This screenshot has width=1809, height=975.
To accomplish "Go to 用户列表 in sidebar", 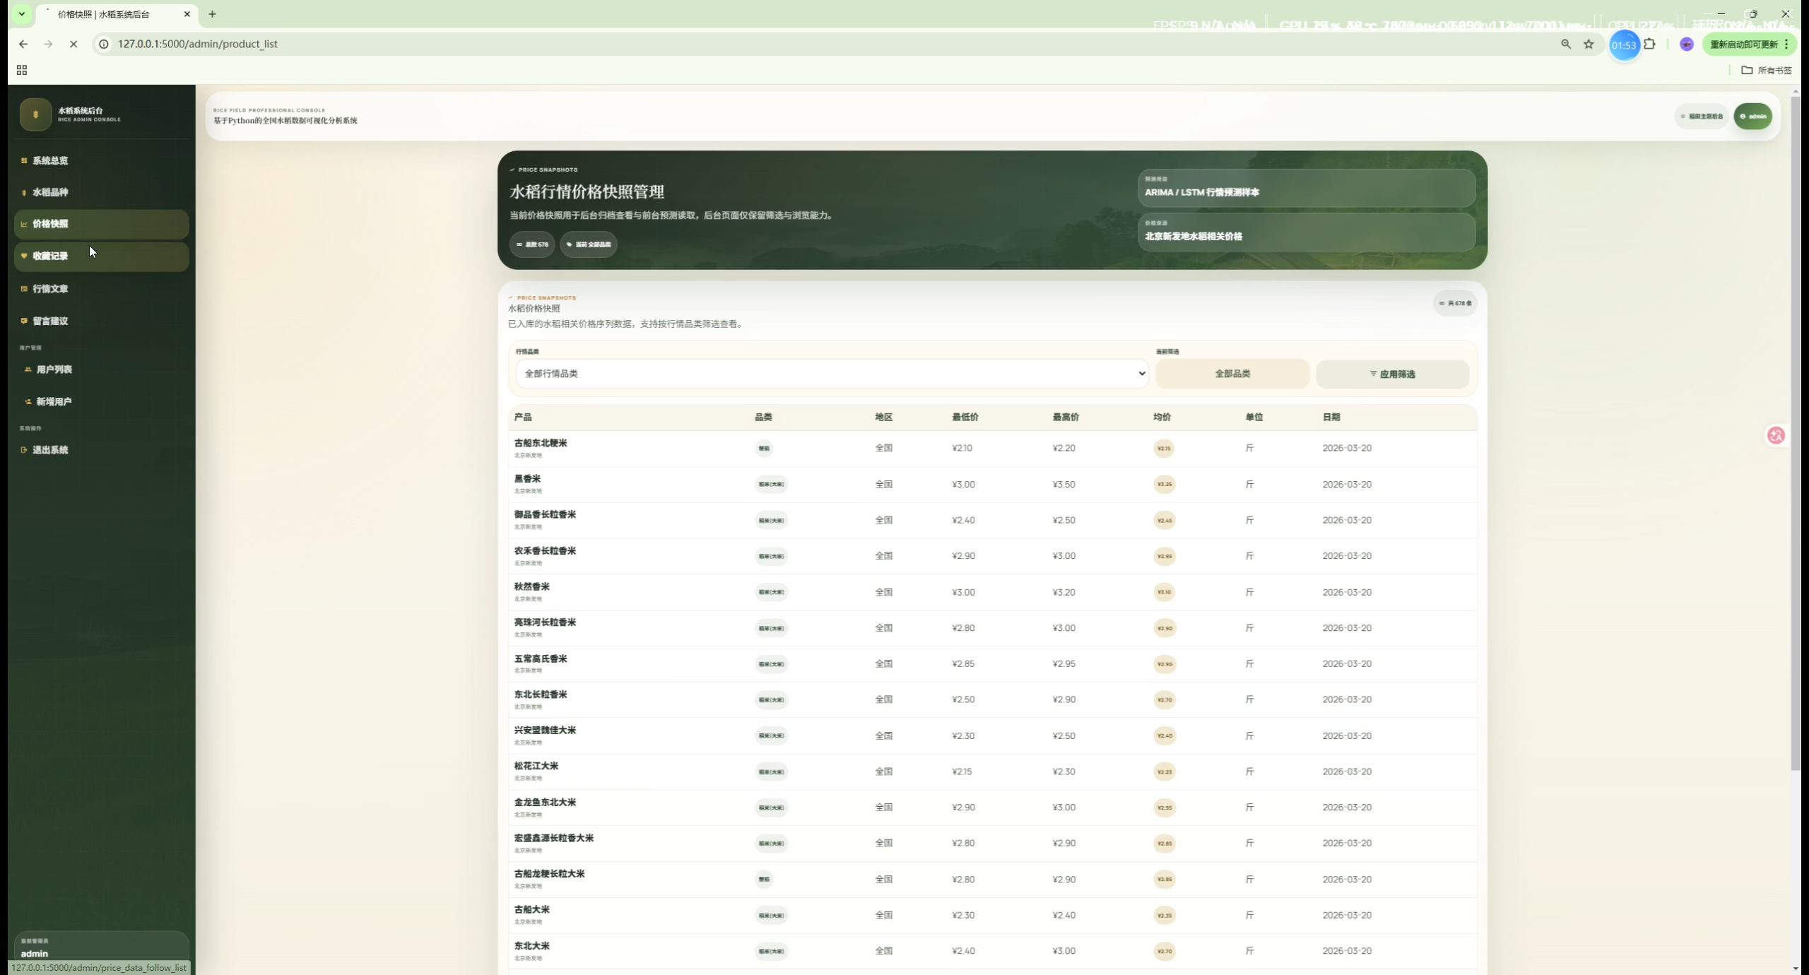I will click(x=54, y=370).
